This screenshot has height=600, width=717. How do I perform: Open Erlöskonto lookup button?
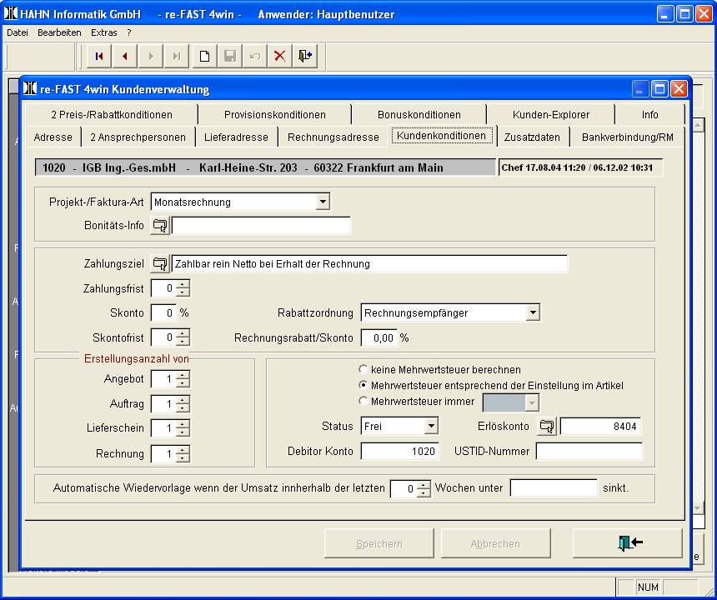click(547, 427)
